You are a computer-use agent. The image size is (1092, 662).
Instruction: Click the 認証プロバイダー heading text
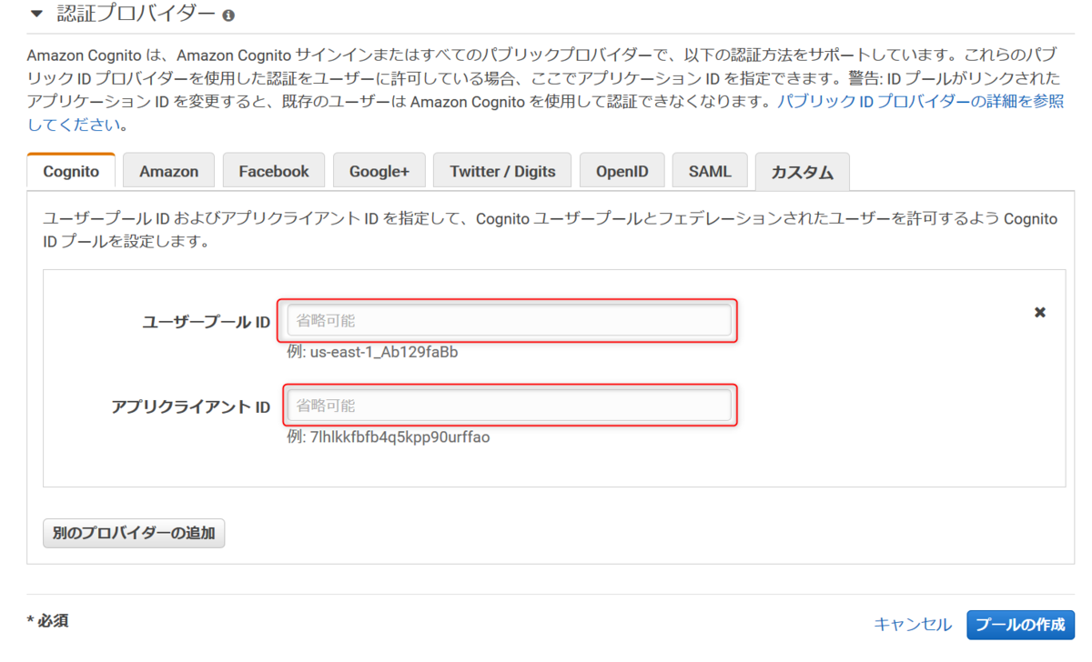coord(136,15)
